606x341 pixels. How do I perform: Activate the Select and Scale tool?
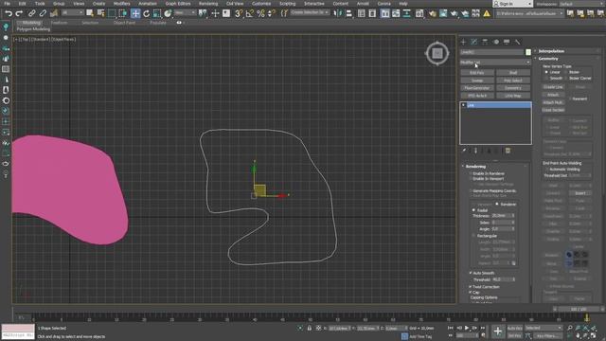157,13
